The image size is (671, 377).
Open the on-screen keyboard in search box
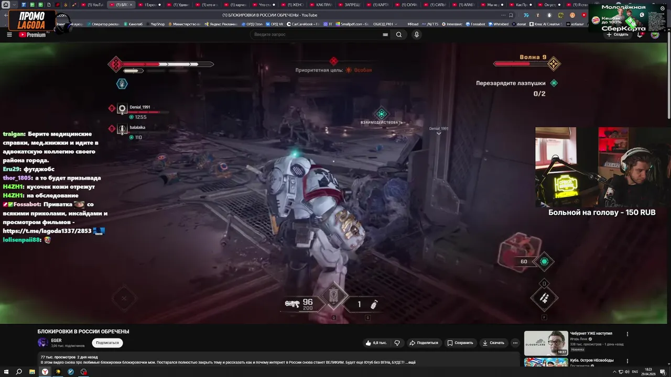[385, 35]
